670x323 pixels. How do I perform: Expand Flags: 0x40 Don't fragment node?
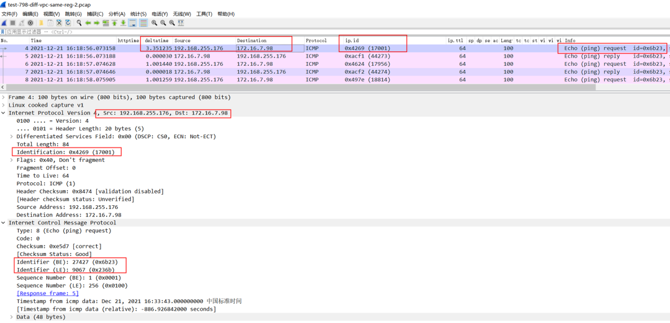12,160
